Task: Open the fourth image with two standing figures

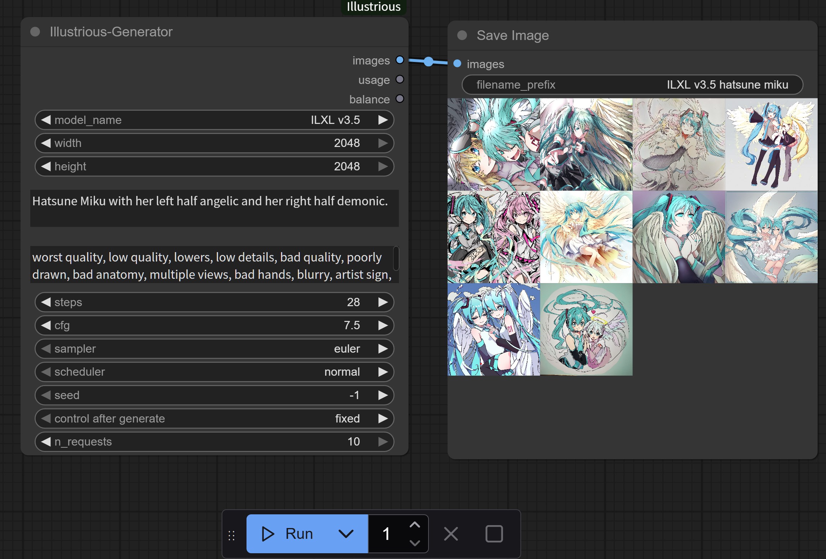Action: click(771, 144)
